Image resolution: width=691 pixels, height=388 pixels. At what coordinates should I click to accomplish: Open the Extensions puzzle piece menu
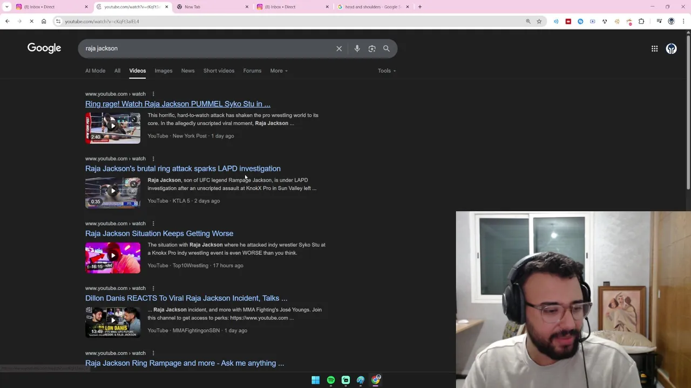tap(641, 21)
